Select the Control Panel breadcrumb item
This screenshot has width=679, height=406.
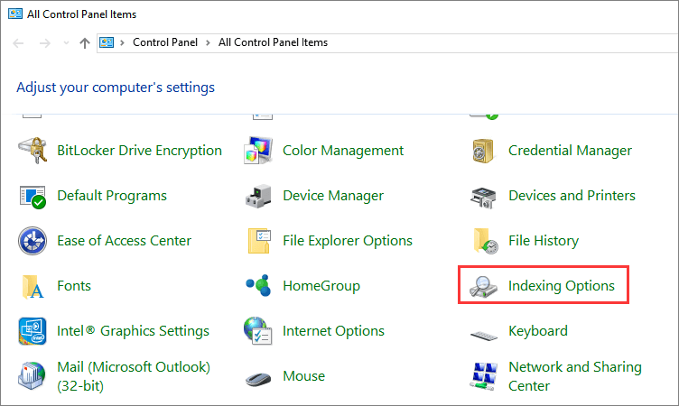click(164, 42)
